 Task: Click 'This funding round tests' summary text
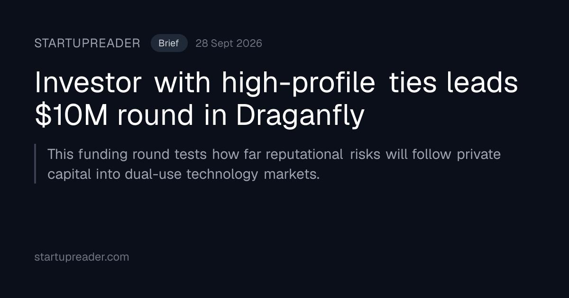coord(127,155)
